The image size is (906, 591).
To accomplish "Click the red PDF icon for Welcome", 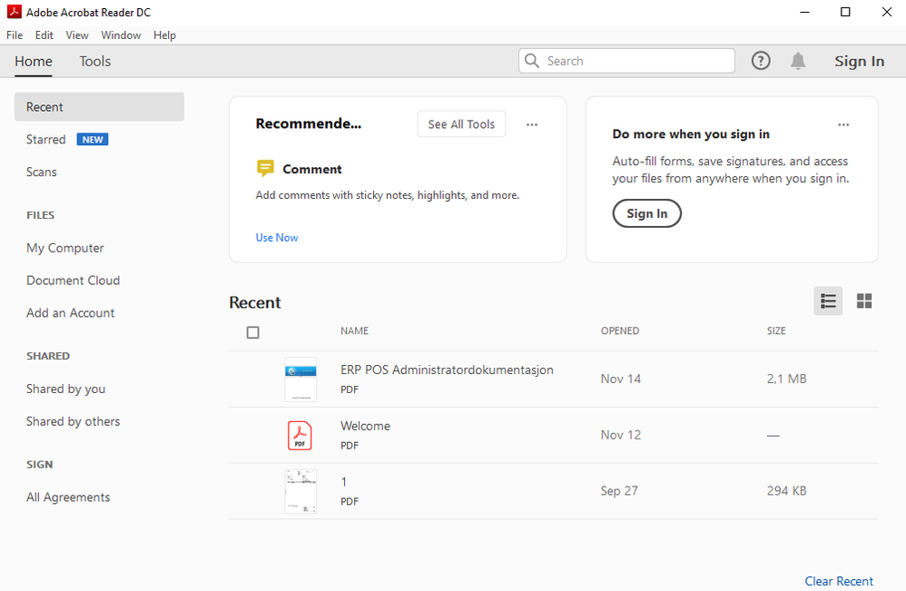I will click(x=300, y=436).
